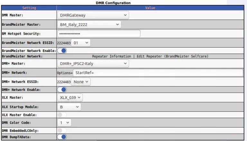Click the Setting column header
This screenshot has height=141, width=247.
tap(29, 8)
